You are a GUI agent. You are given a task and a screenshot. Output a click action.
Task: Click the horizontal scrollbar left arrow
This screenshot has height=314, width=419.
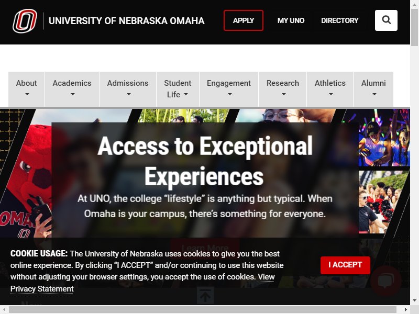coord(4,309)
